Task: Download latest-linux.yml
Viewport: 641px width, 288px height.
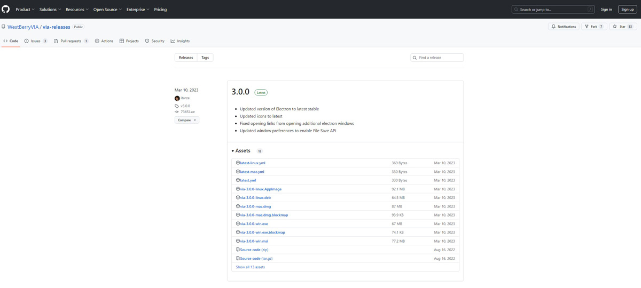Action: click(253, 163)
